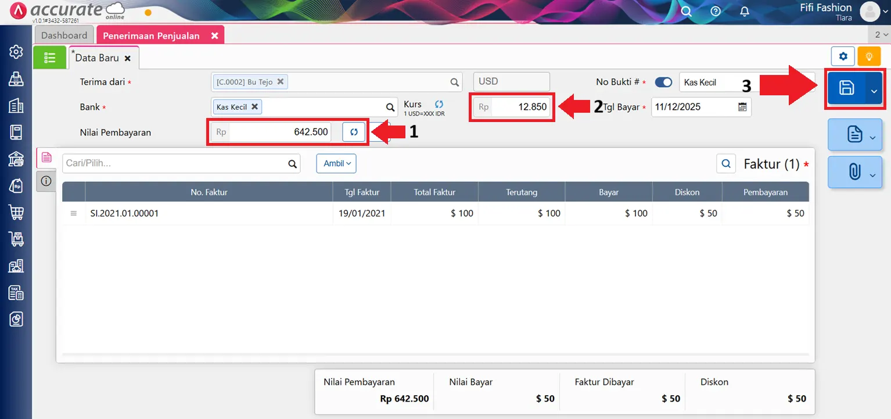Toggle the No Bukti auto-number switch
Screen dimensions: 891x419
(663, 83)
